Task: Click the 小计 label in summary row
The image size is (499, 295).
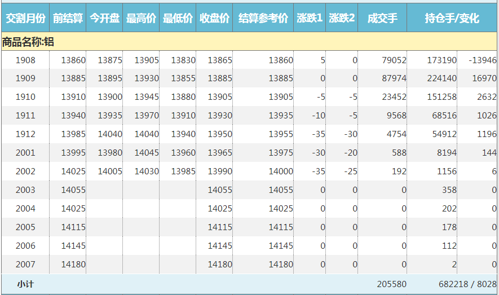Action: pyautogui.click(x=25, y=284)
